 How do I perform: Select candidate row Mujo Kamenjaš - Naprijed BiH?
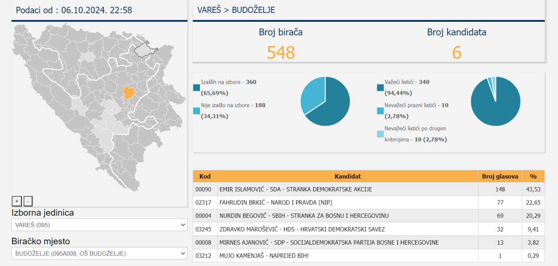click(369, 256)
